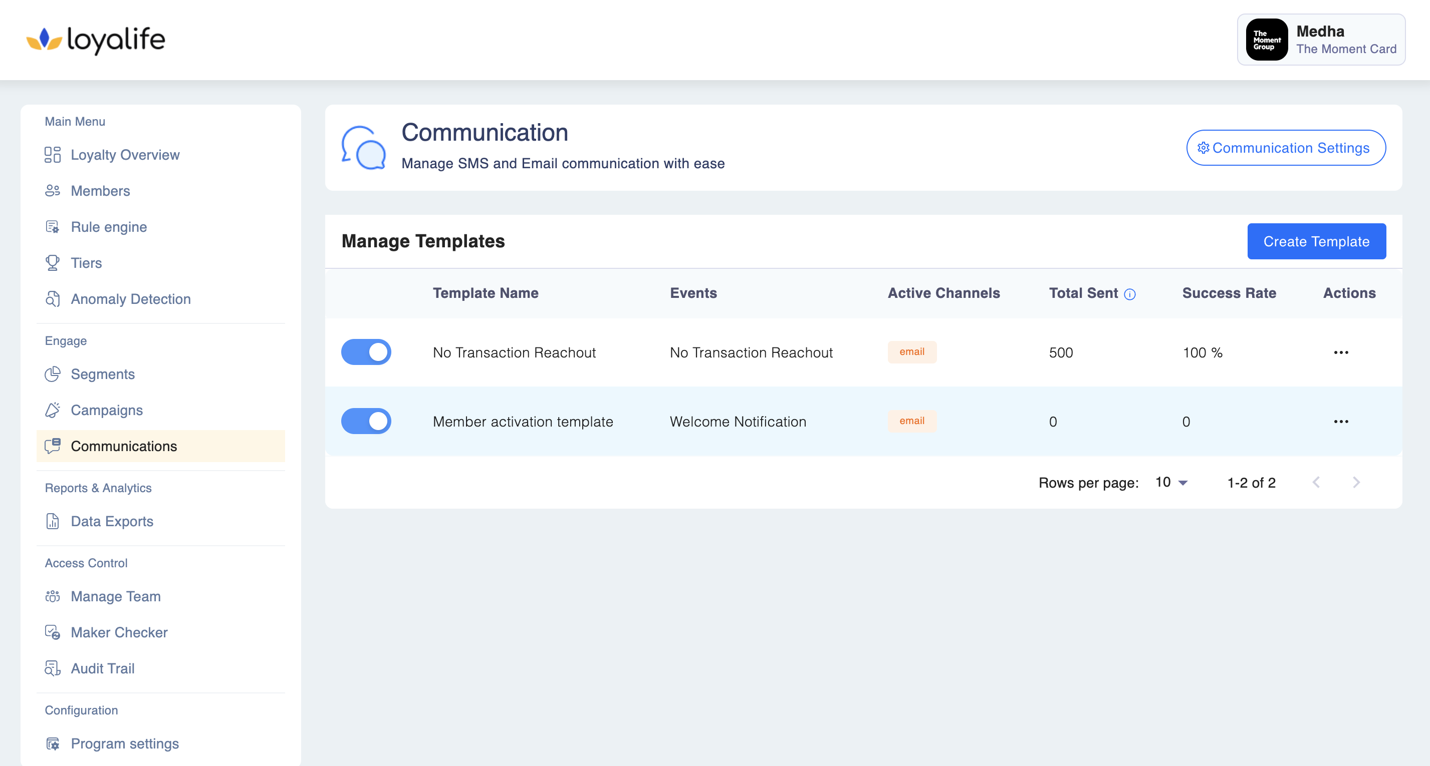Open actions menu for Member activation template
The width and height of the screenshot is (1430, 766).
tap(1341, 422)
